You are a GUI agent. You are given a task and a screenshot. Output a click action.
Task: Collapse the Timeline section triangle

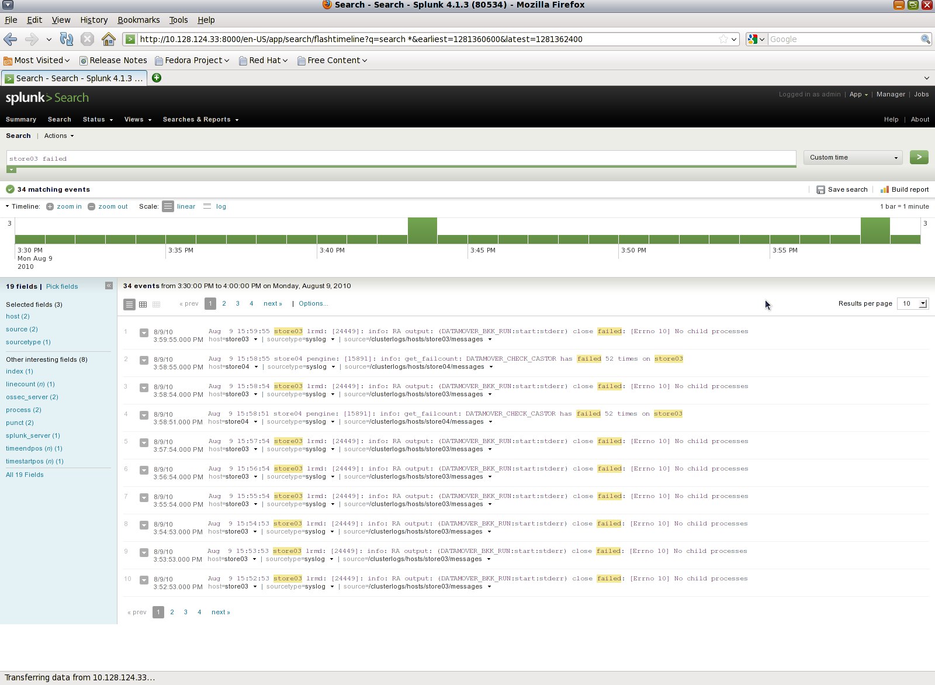tap(8, 206)
